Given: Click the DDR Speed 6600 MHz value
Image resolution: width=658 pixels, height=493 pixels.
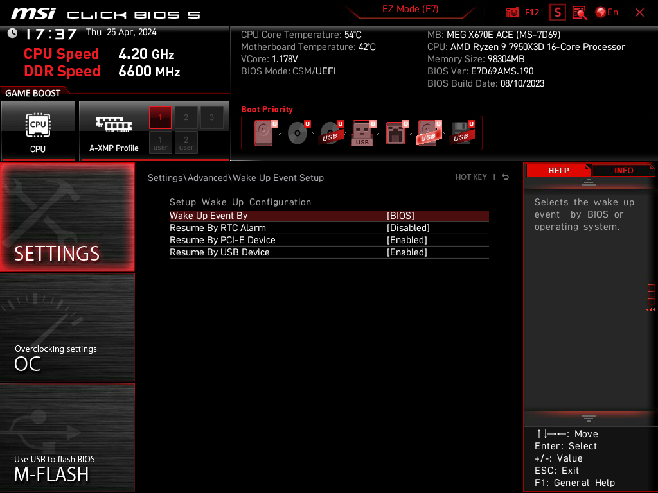Looking at the screenshot, I should [x=149, y=71].
